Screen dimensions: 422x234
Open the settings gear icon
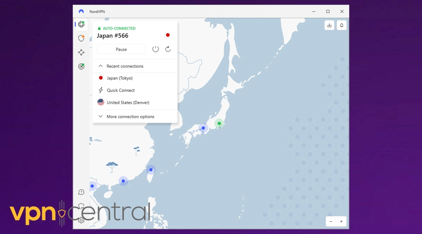pyautogui.click(x=81, y=220)
